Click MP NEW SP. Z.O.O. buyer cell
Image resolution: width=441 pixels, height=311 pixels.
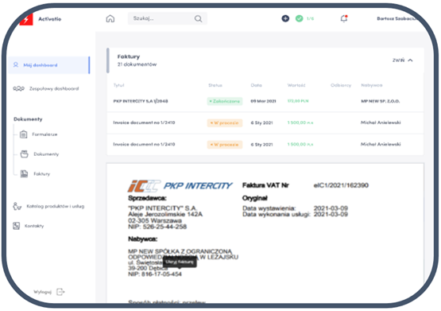(x=381, y=101)
